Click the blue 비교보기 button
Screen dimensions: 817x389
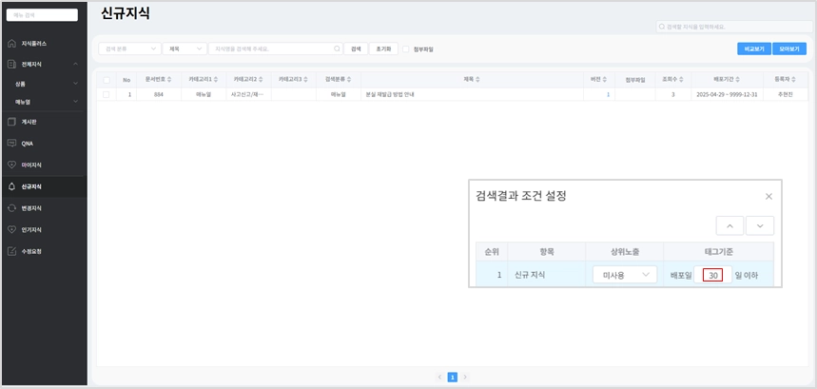(754, 49)
